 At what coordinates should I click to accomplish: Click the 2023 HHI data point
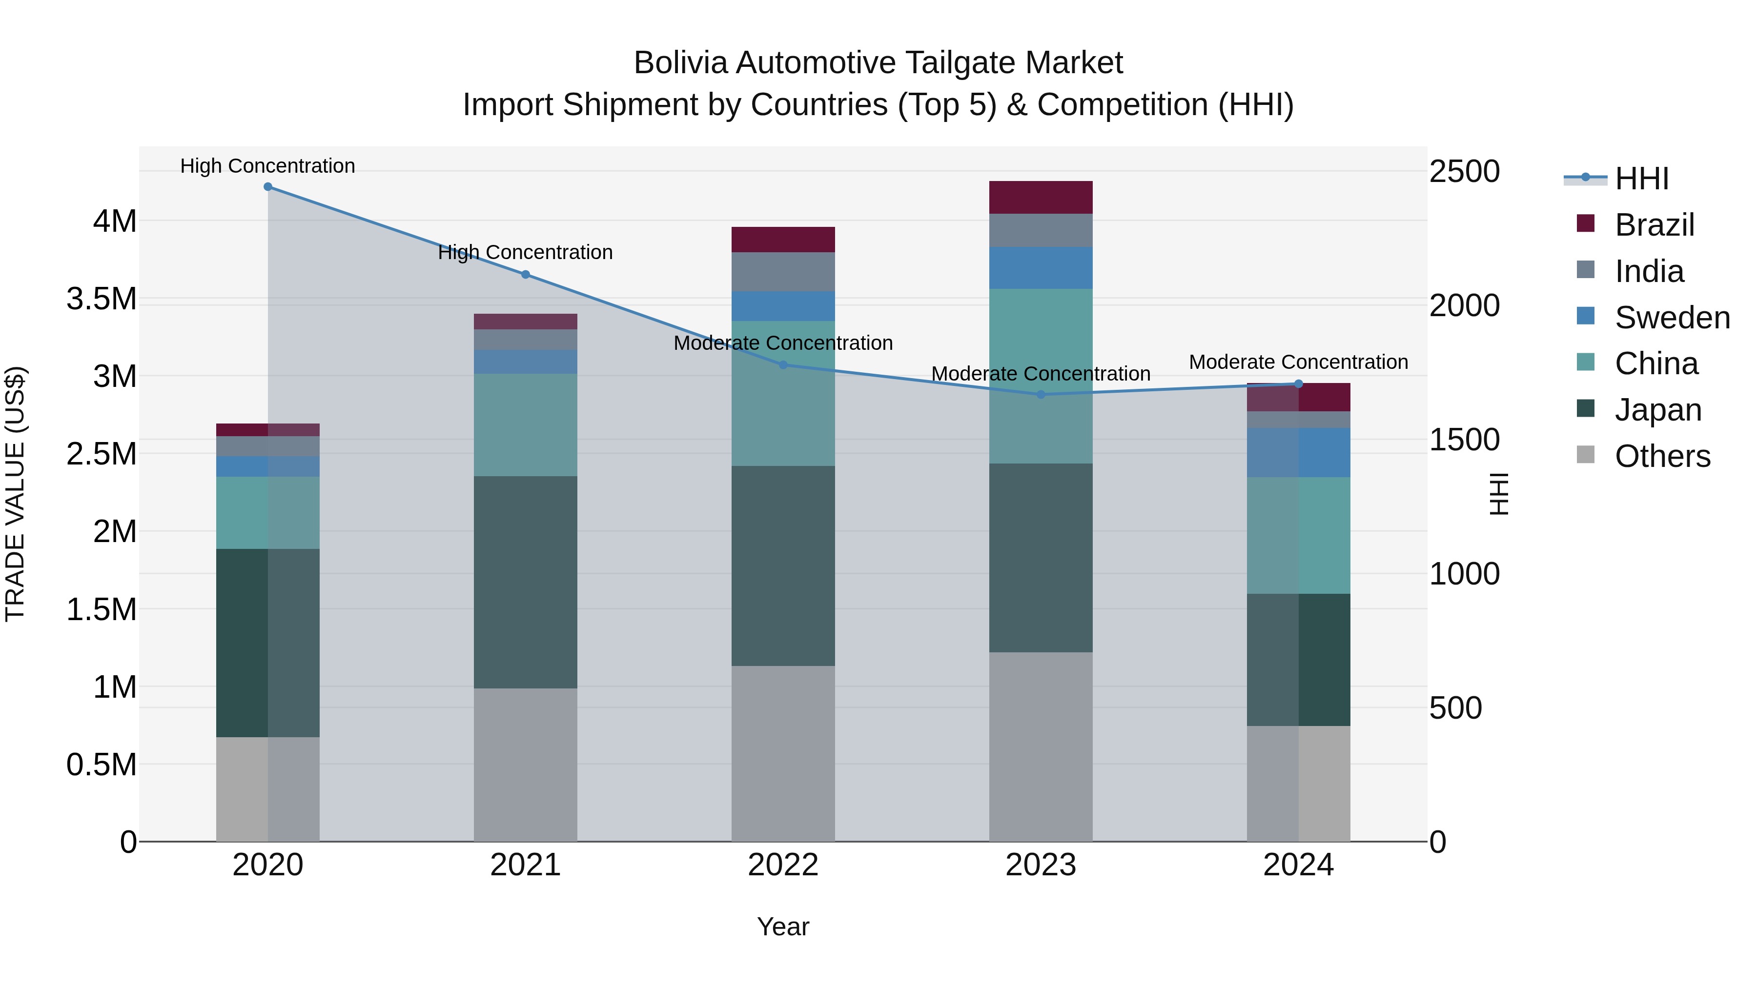(1041, 395)
